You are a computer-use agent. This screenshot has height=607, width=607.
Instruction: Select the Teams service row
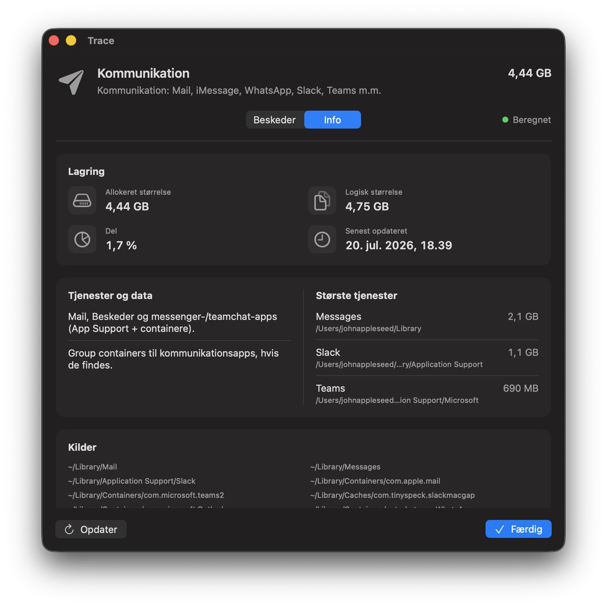[427, 394]
